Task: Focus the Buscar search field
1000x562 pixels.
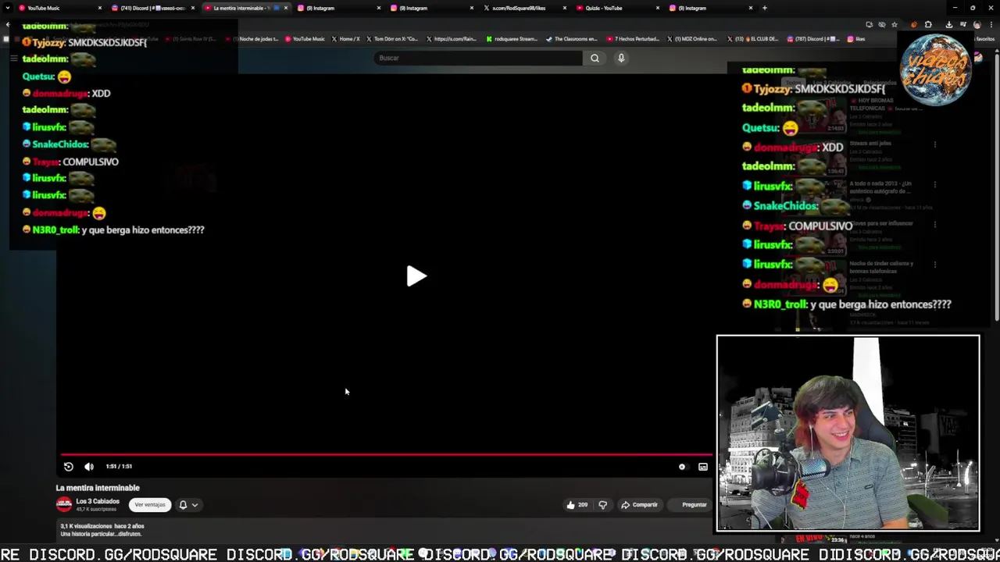Action: tap(478, 58)
